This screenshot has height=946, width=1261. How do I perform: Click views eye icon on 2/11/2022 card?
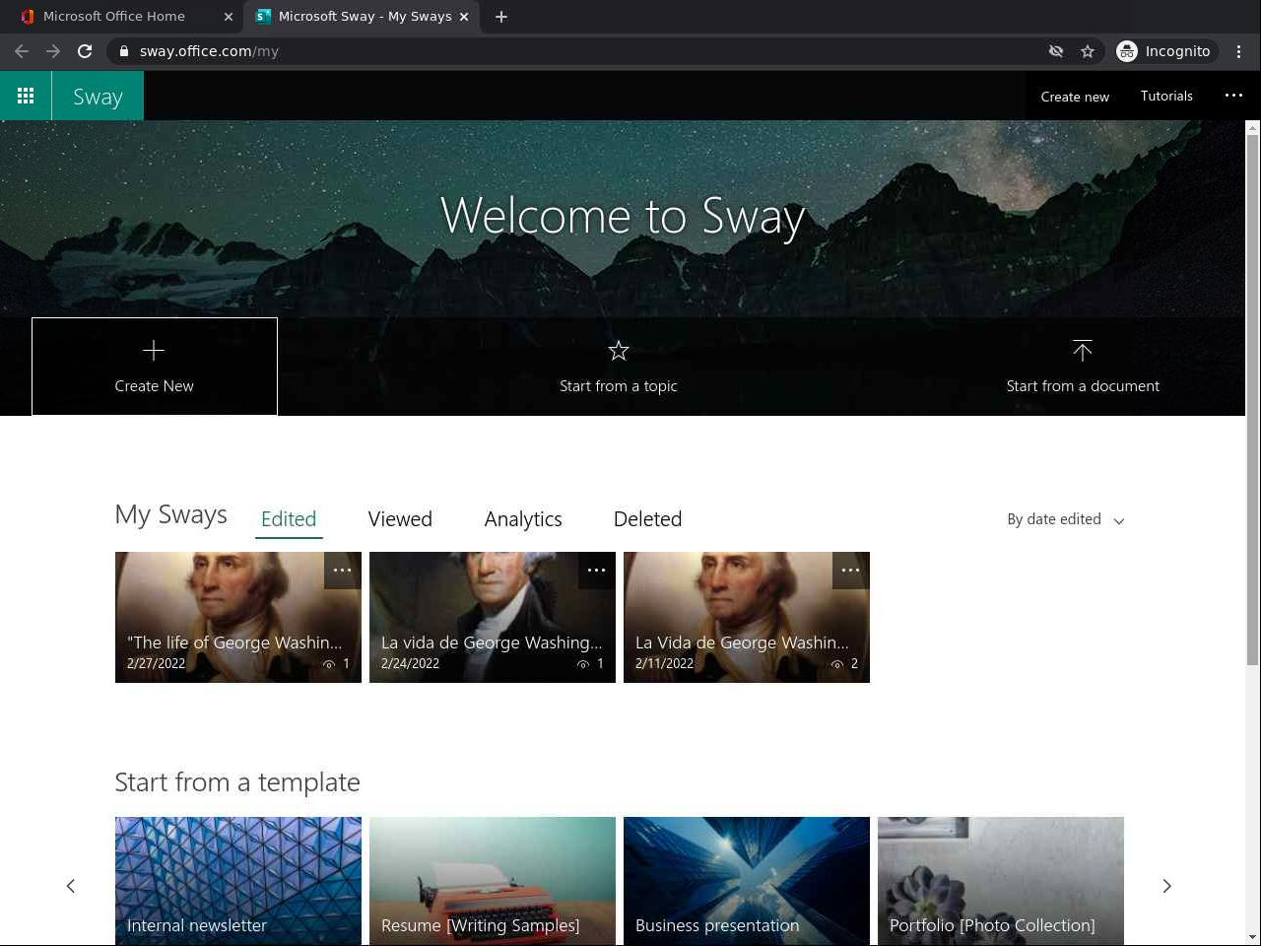tap(837, 664)
